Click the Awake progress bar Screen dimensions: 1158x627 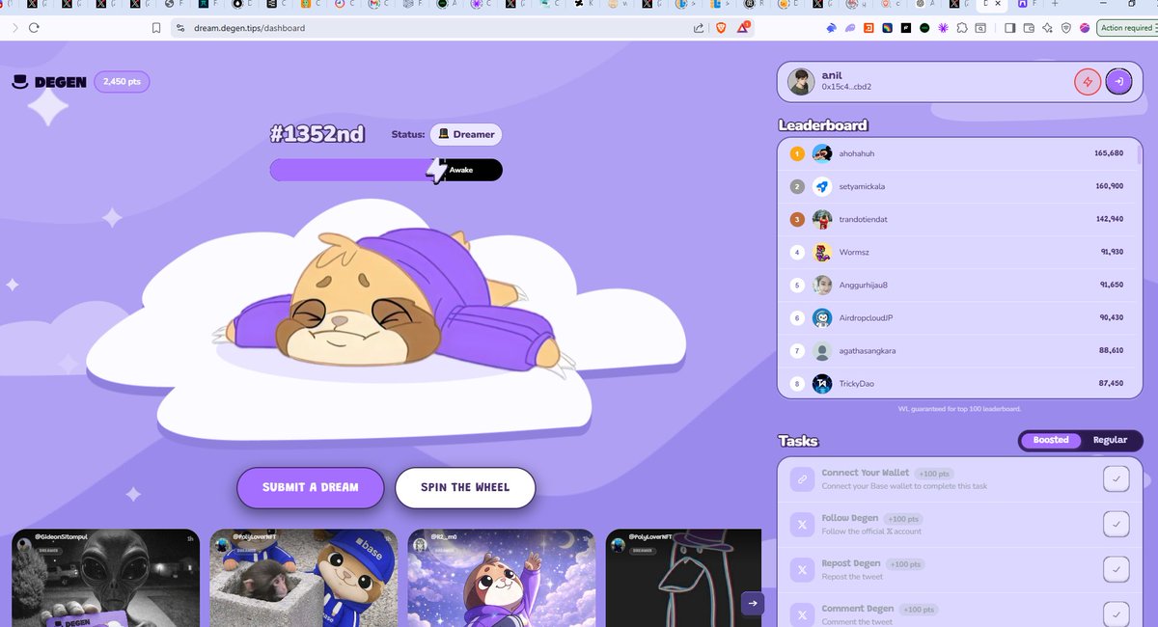point(386,170)
